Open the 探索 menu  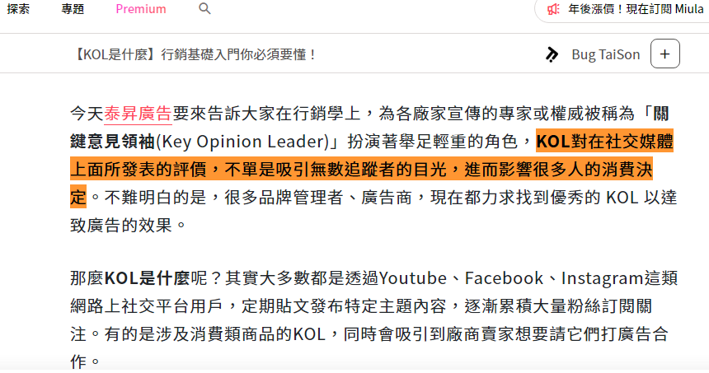18,8
